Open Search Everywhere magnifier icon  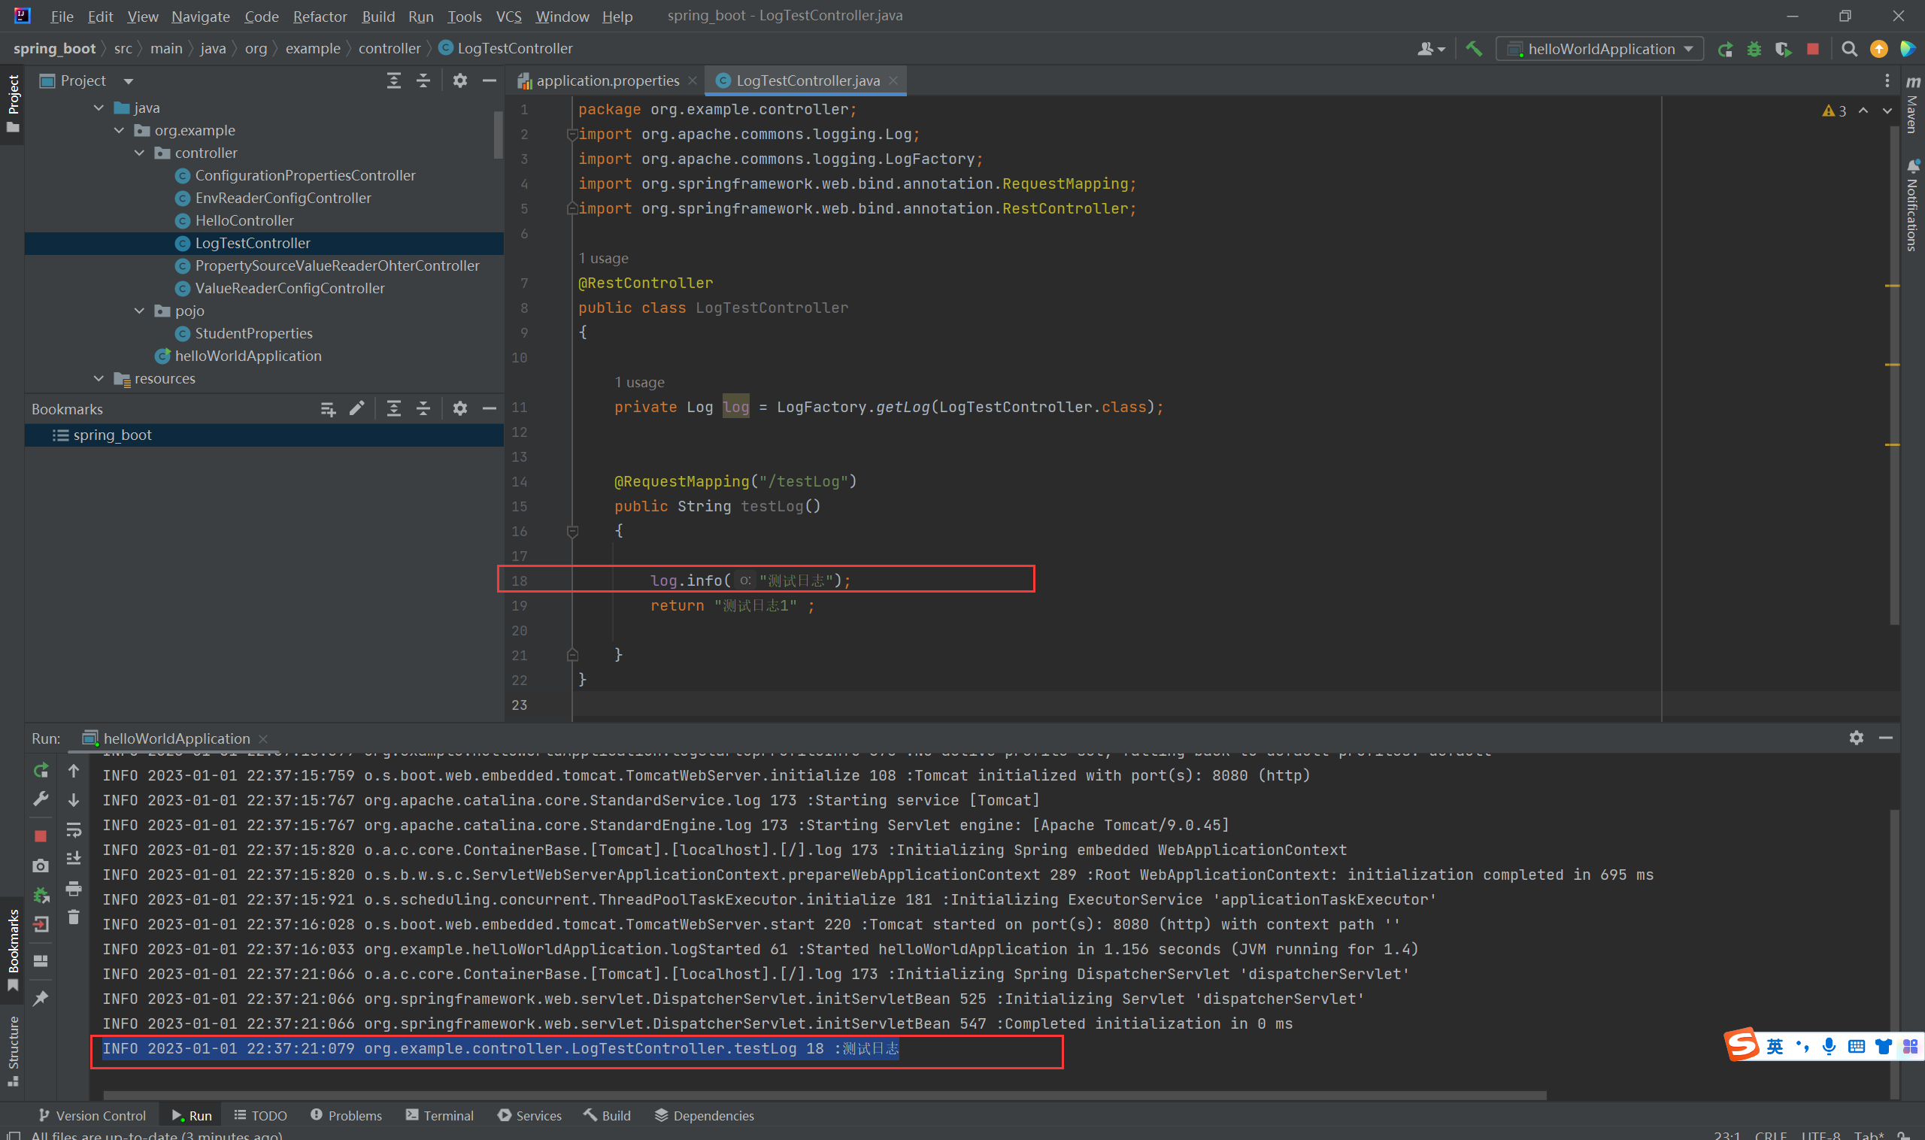(1850, 49)
